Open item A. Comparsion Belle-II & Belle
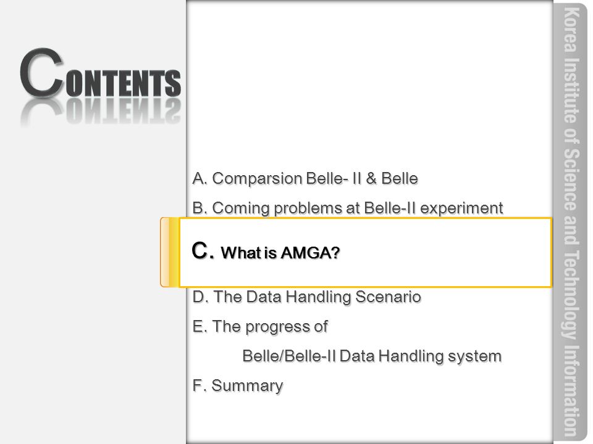 click(305, 178)
